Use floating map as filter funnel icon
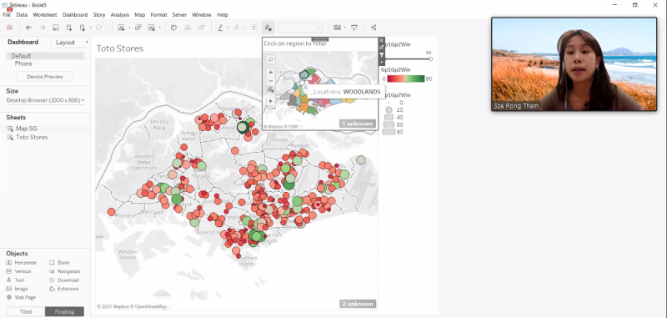The width and height of the screenshot is (667, 318). coord(382,55)
